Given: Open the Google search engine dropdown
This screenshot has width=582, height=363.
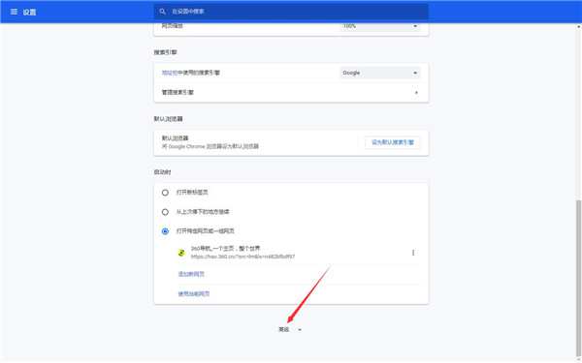Looking at the screenshot, I should pos(380,73).
